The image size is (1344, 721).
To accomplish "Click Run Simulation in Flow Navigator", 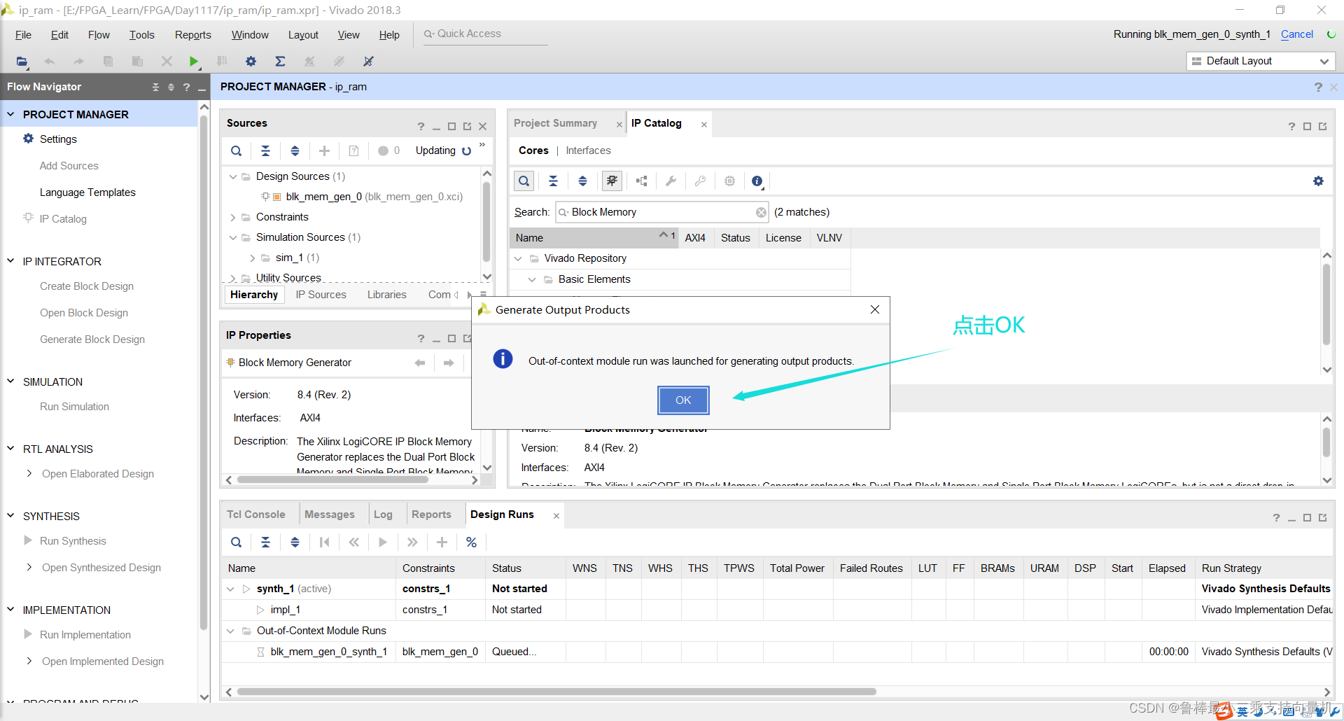I will coord(74,407).
